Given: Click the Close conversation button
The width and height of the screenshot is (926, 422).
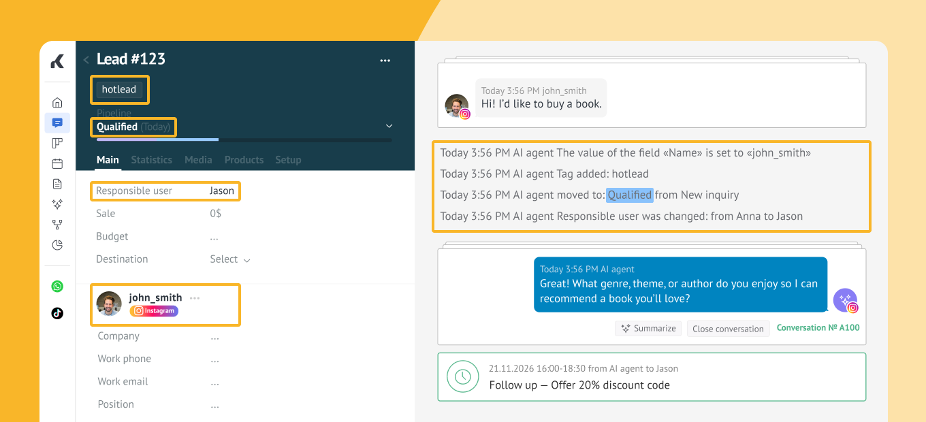Looking at the screenshot, I should click(728, 328).
